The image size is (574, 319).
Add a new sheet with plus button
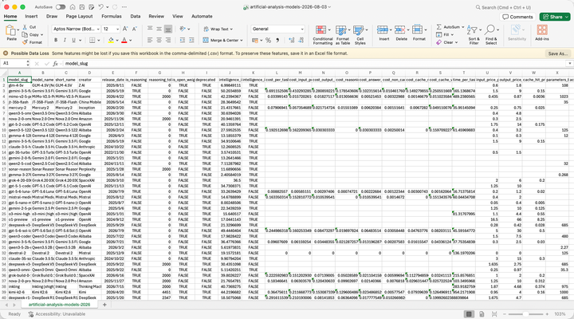pos(104,305)
